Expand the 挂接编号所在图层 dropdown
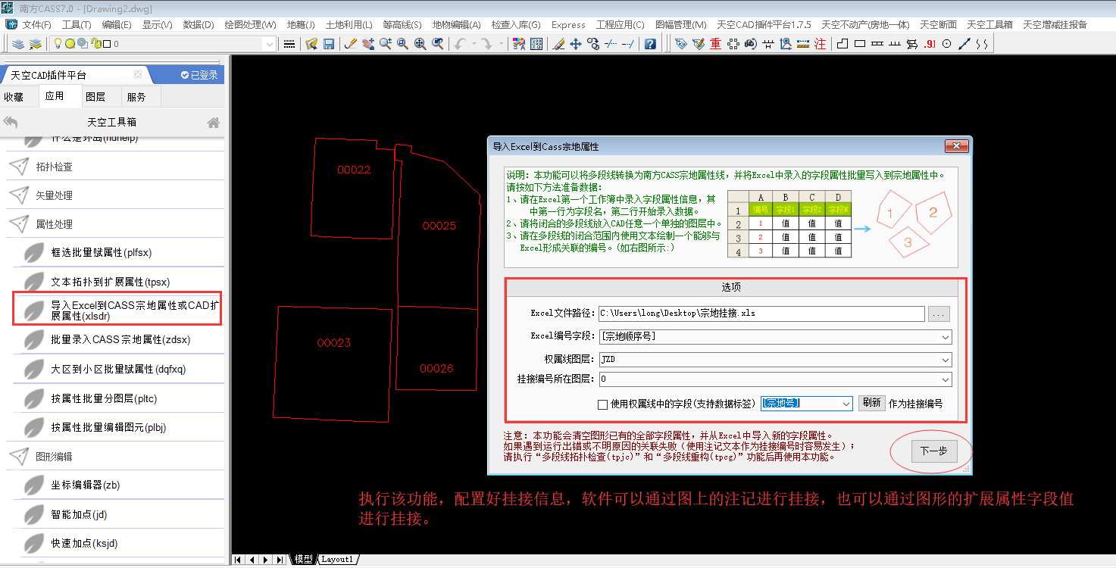The width and height of the screenshot is (1116, 568). tap(945, 379)
